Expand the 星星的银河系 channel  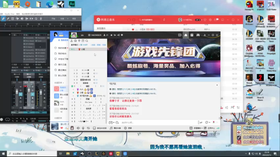click(x=75, y=80)
